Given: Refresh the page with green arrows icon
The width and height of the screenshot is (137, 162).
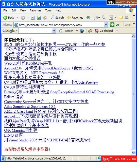Looking at the screenshot, I should pos(39,18).
